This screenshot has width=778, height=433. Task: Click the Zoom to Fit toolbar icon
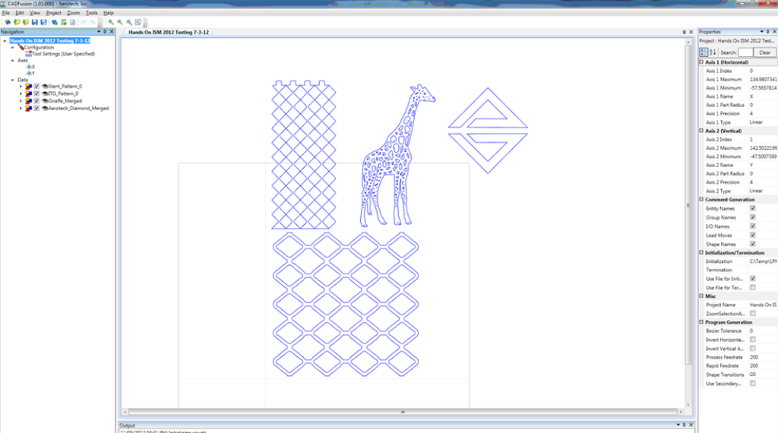[x=138, y=22]
